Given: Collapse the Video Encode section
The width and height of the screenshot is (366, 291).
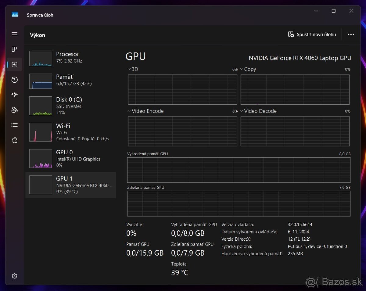Looking at the screenshot, I should coord(129,111).
